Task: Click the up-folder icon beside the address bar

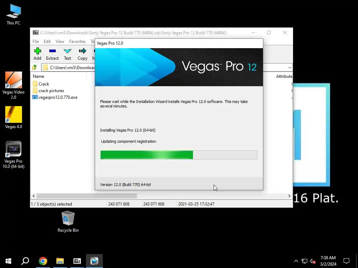Action: click(x=35, y=67)
